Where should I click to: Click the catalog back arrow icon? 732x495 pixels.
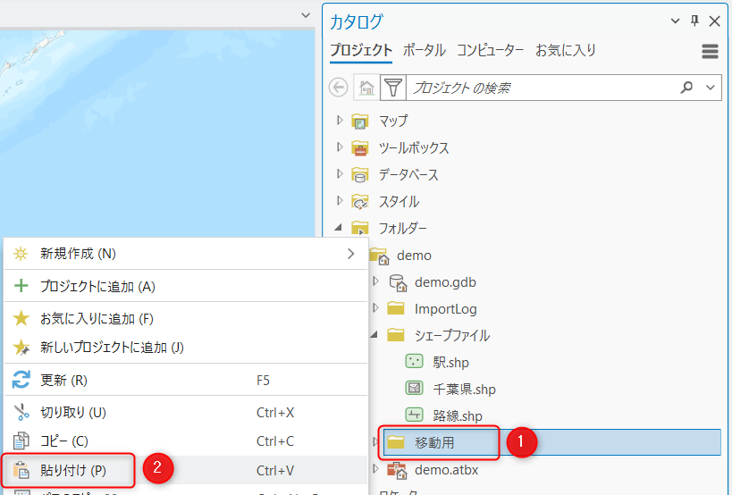coord(339,88)
